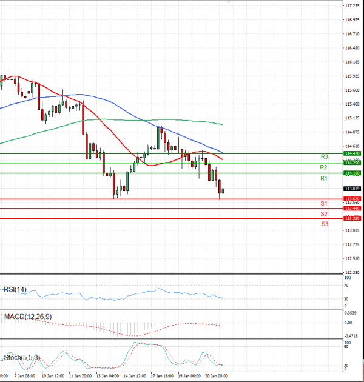Click the 115.135 price scale value
This screenshot has width=364, height=382.
(352, 118)
